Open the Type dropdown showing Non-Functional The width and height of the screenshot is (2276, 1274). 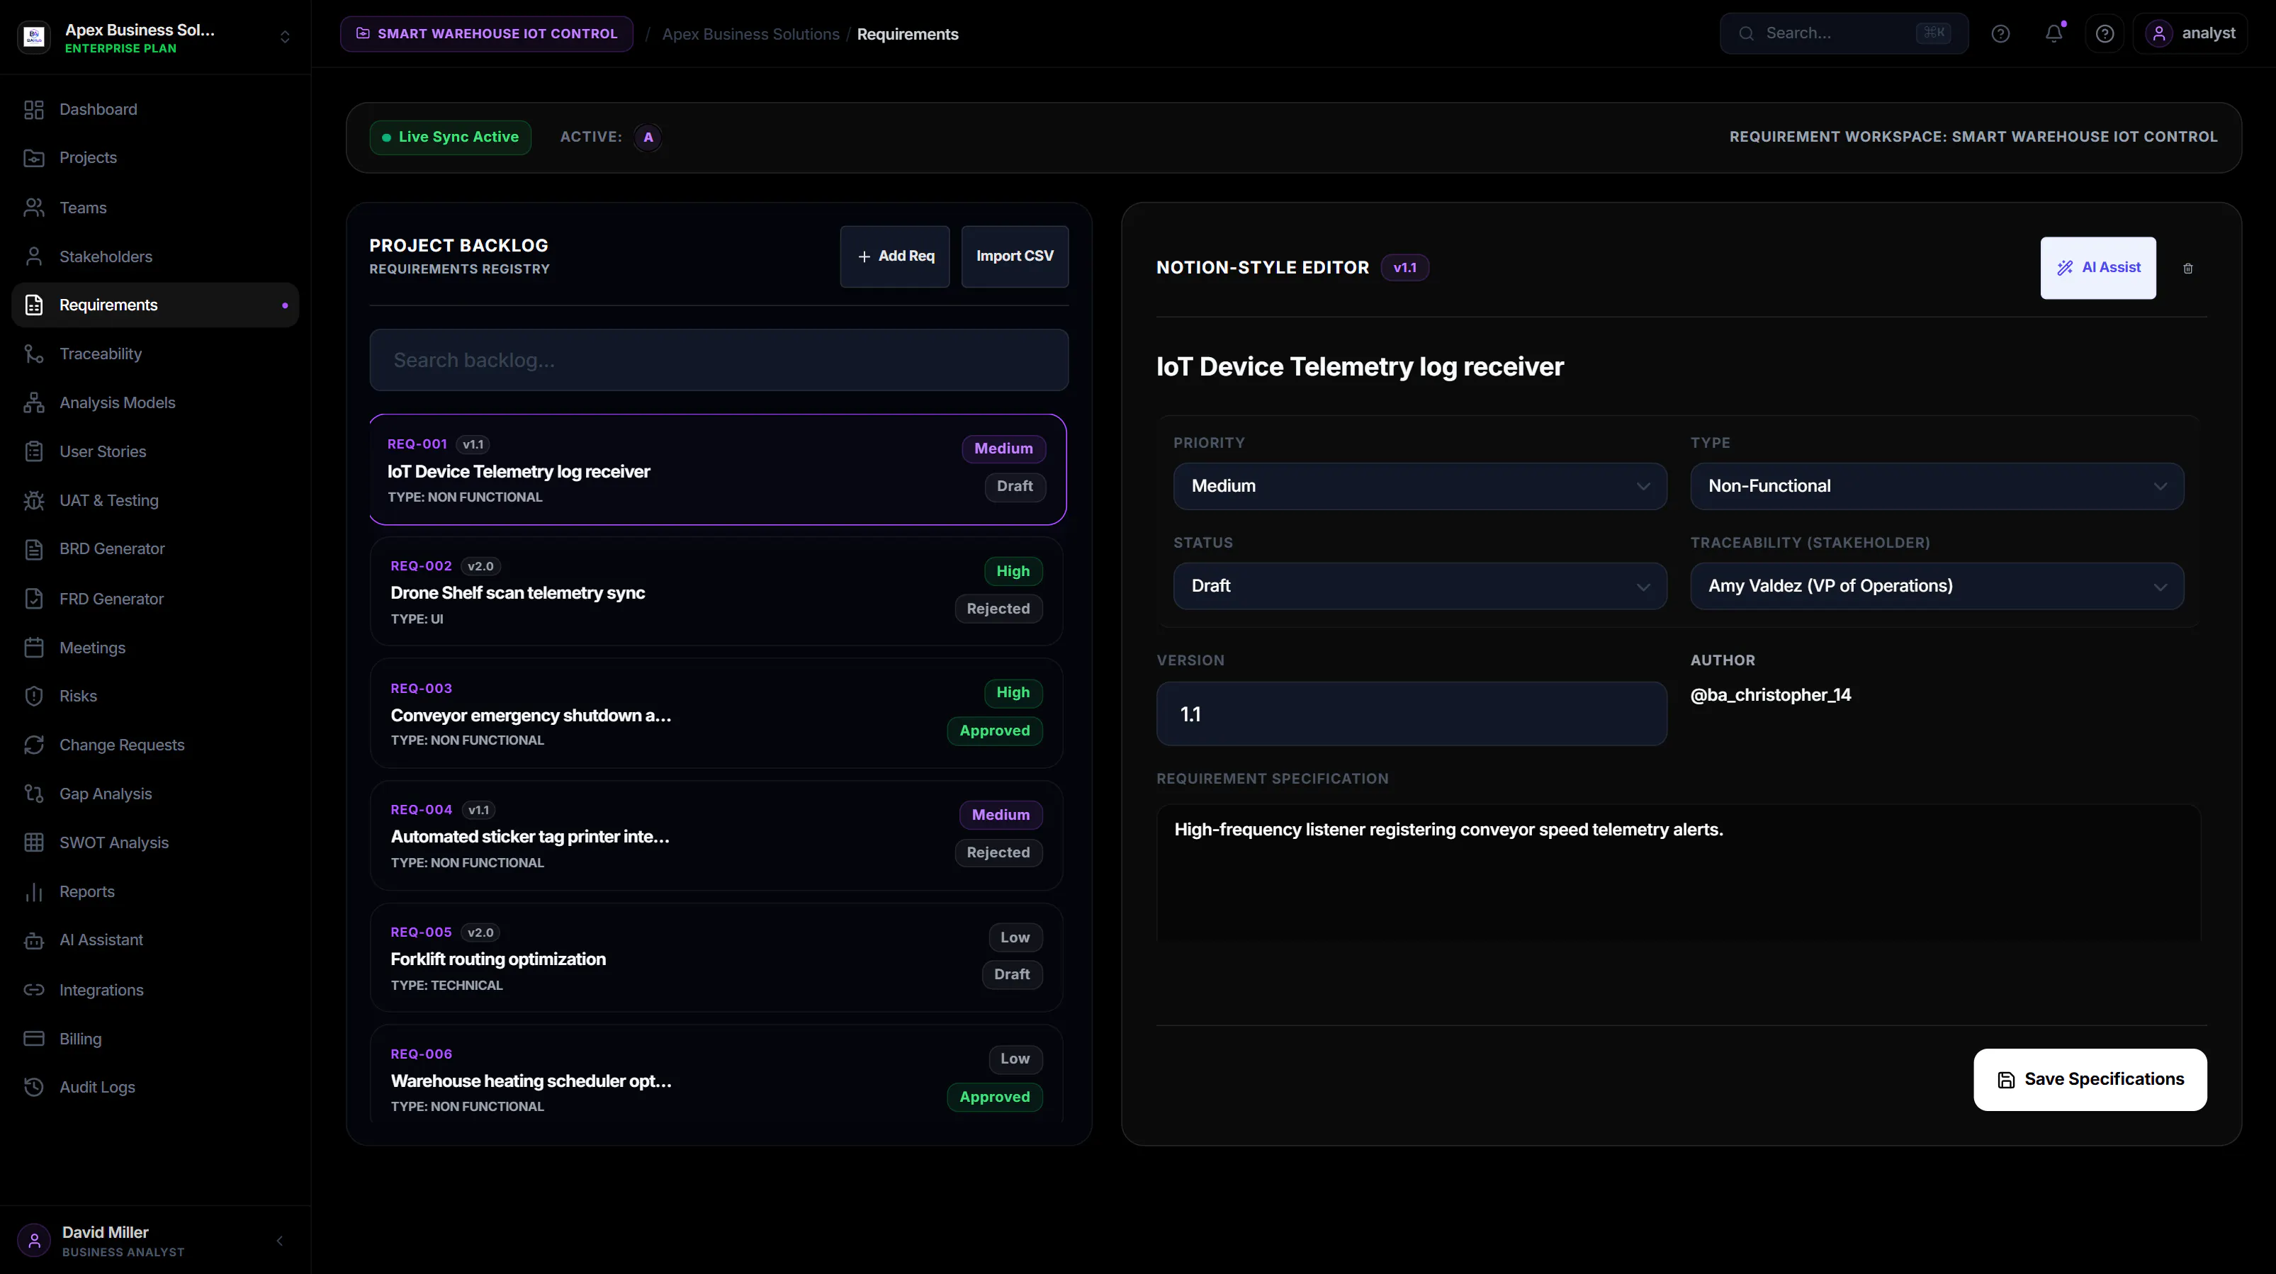click(x=1937, y=486)
